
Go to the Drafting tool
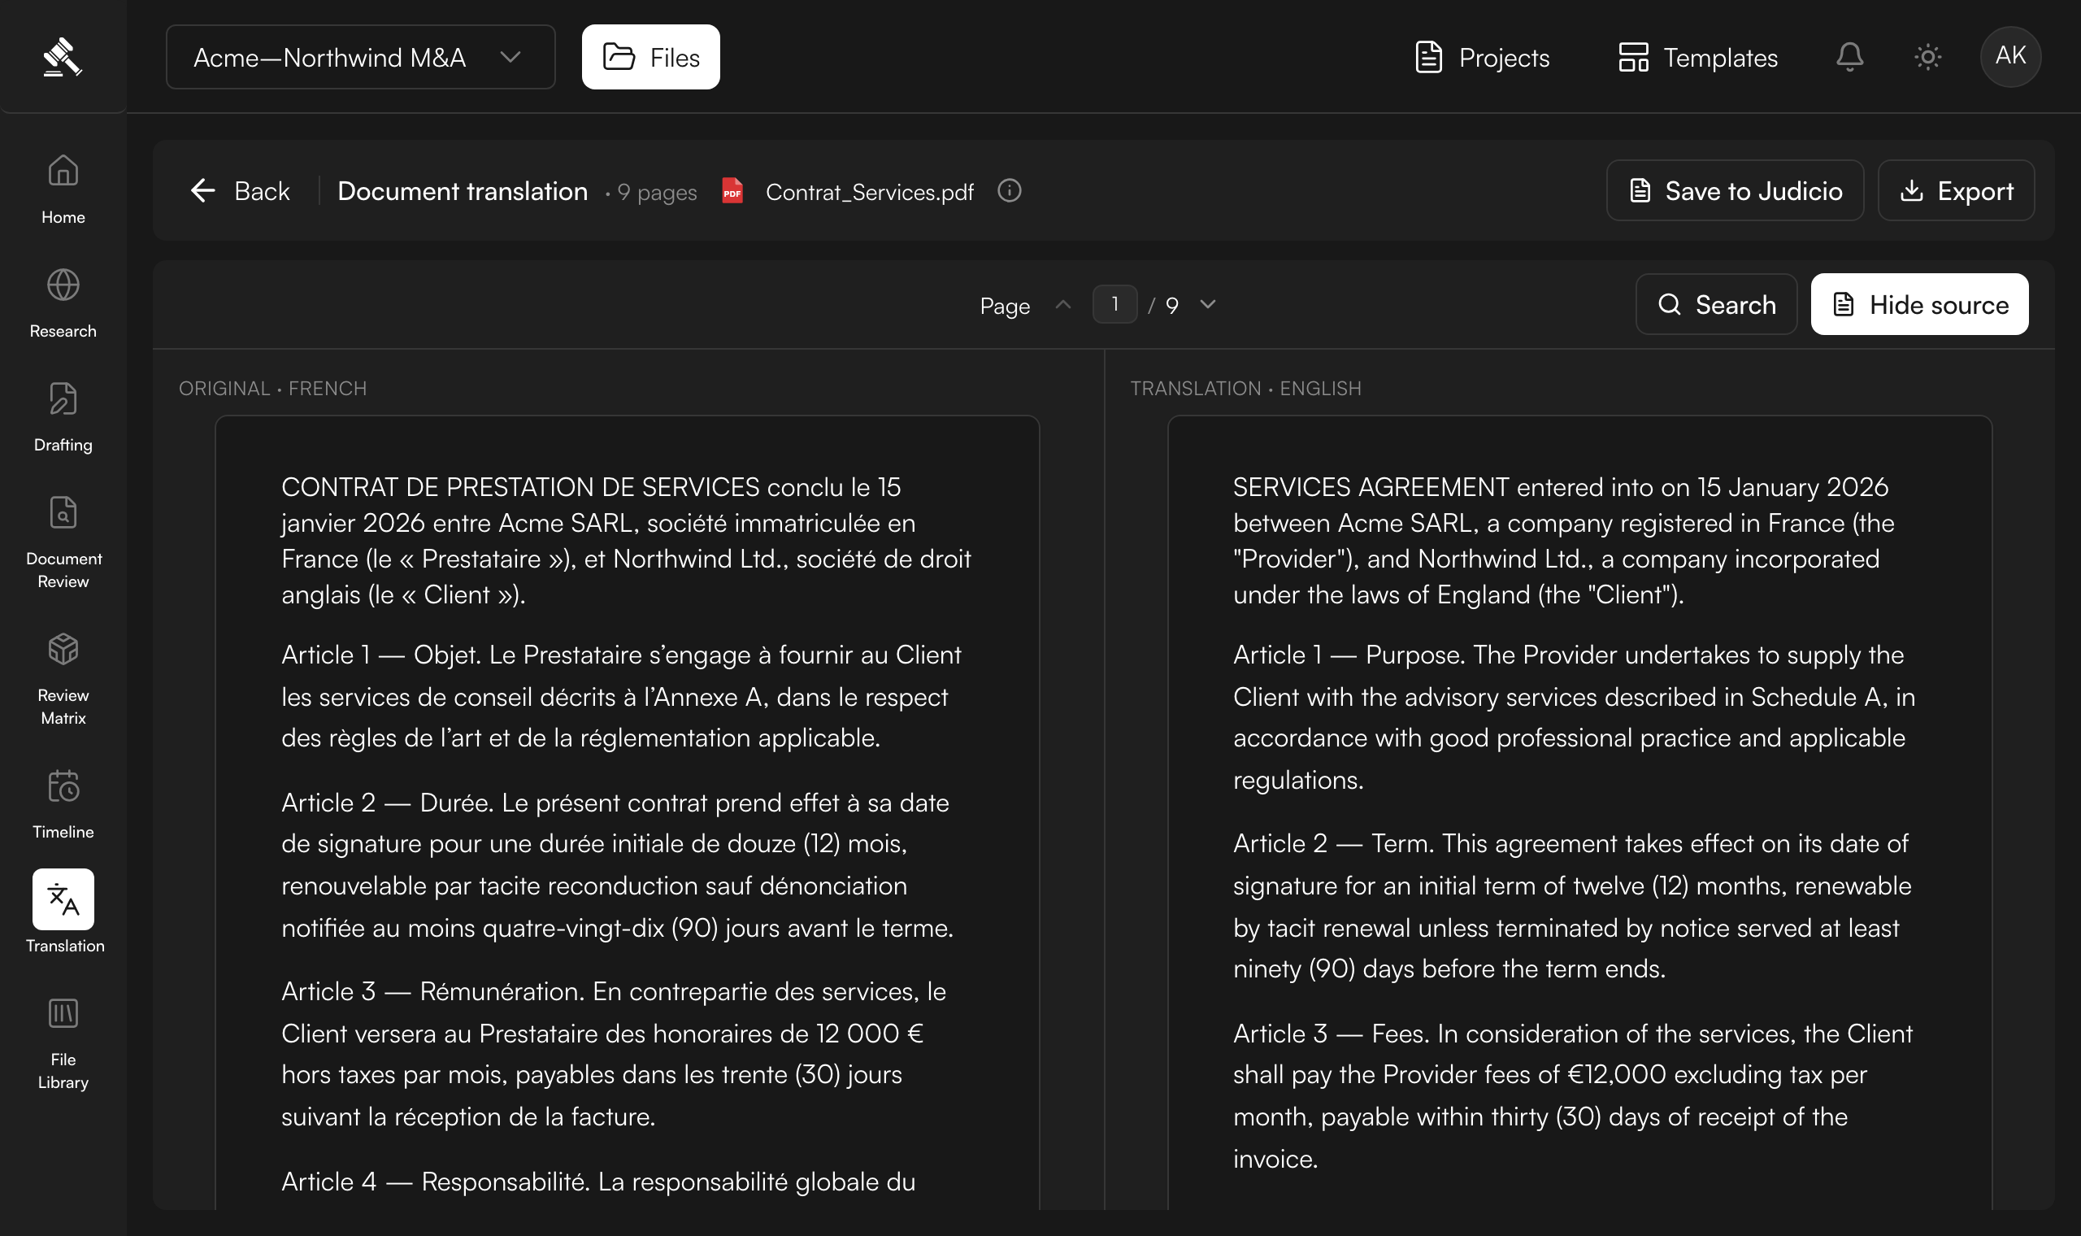tap(63, 416)
